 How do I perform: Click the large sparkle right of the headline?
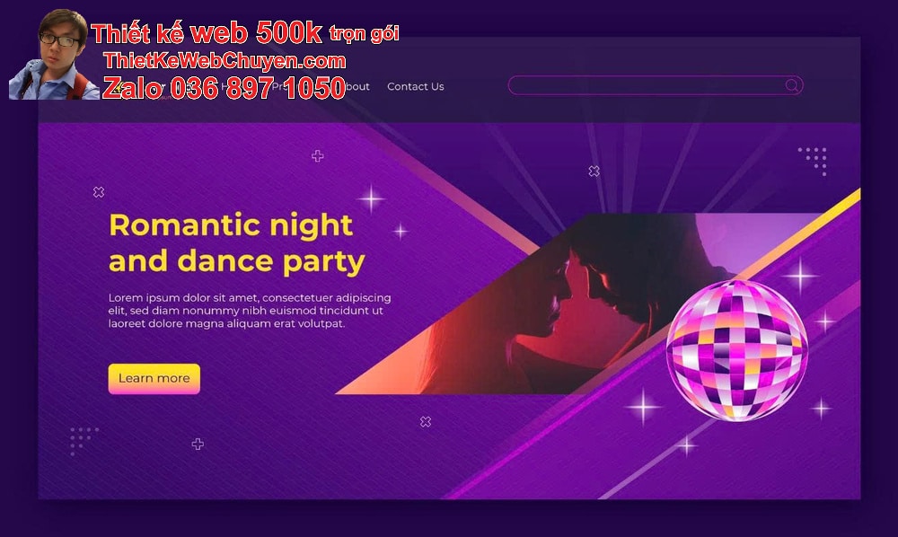pyautogui.click(x=371, y=199)
